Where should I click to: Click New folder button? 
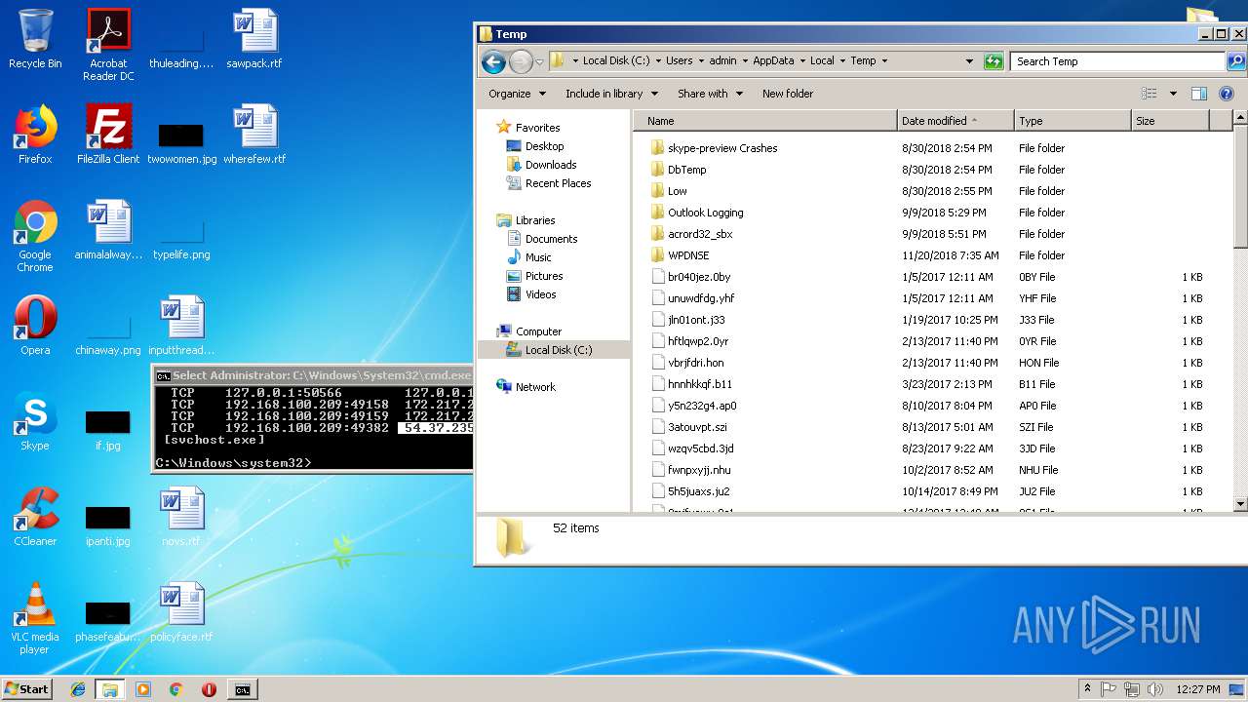click(788, 94)
